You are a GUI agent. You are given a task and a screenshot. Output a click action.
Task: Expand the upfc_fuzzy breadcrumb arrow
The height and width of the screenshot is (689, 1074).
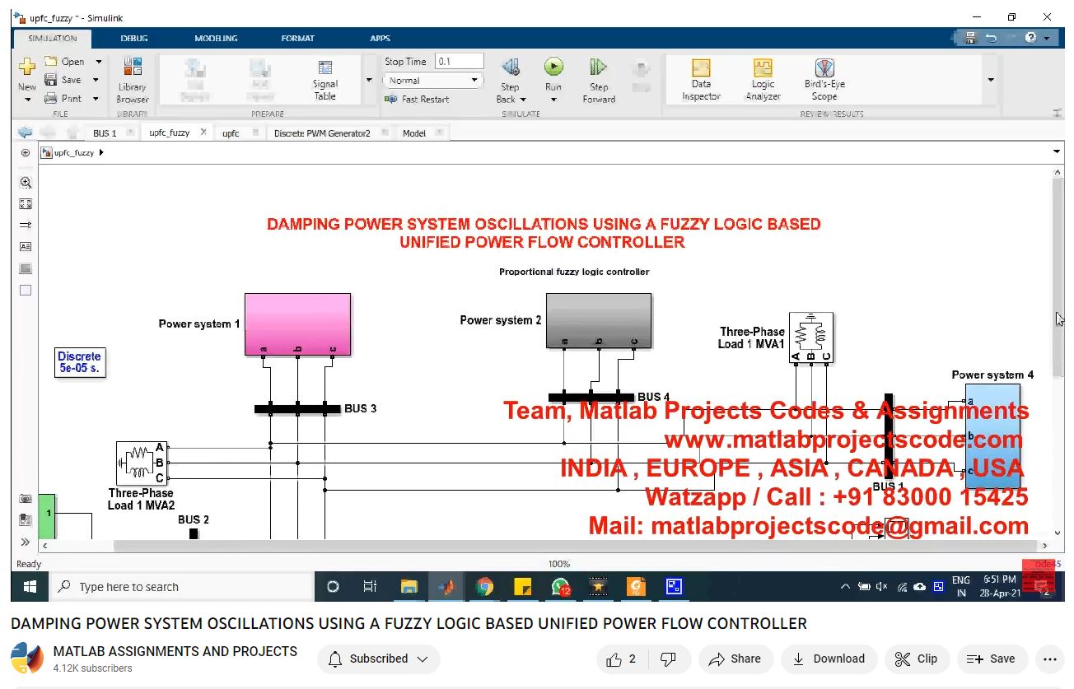[x=101, y=152]
